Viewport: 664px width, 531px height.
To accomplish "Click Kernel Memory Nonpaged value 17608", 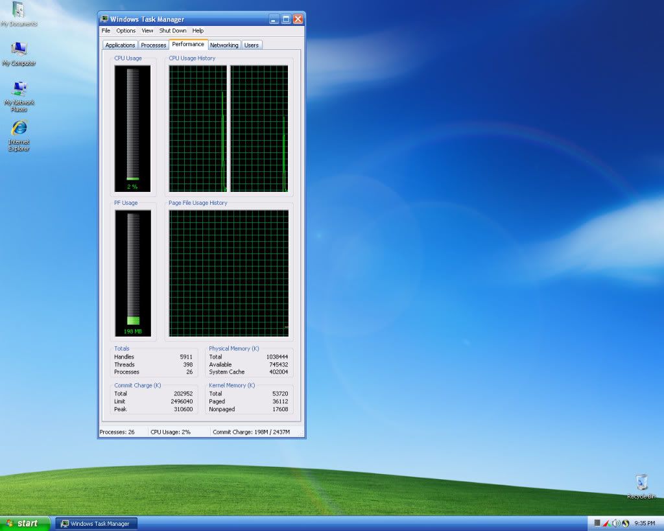I will [280, 410].
